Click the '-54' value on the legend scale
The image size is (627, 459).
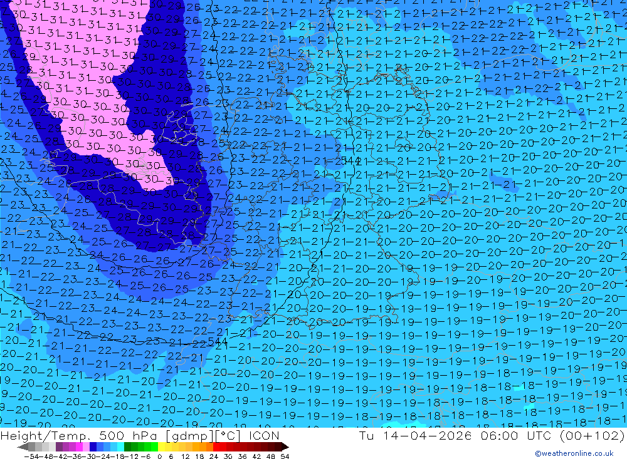31,456
